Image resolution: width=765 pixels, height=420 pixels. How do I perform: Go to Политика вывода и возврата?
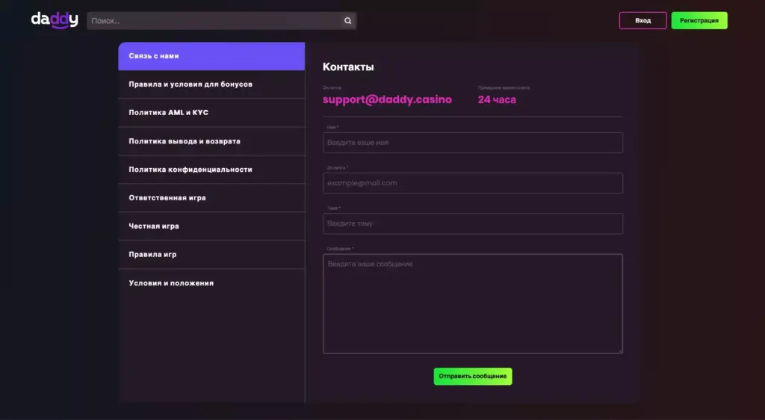pyautogui.click(x=211, y=141)
